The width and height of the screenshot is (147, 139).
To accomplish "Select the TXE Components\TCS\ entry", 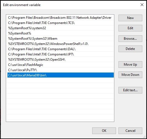I will pyautogui.click(x=61, y=23).
